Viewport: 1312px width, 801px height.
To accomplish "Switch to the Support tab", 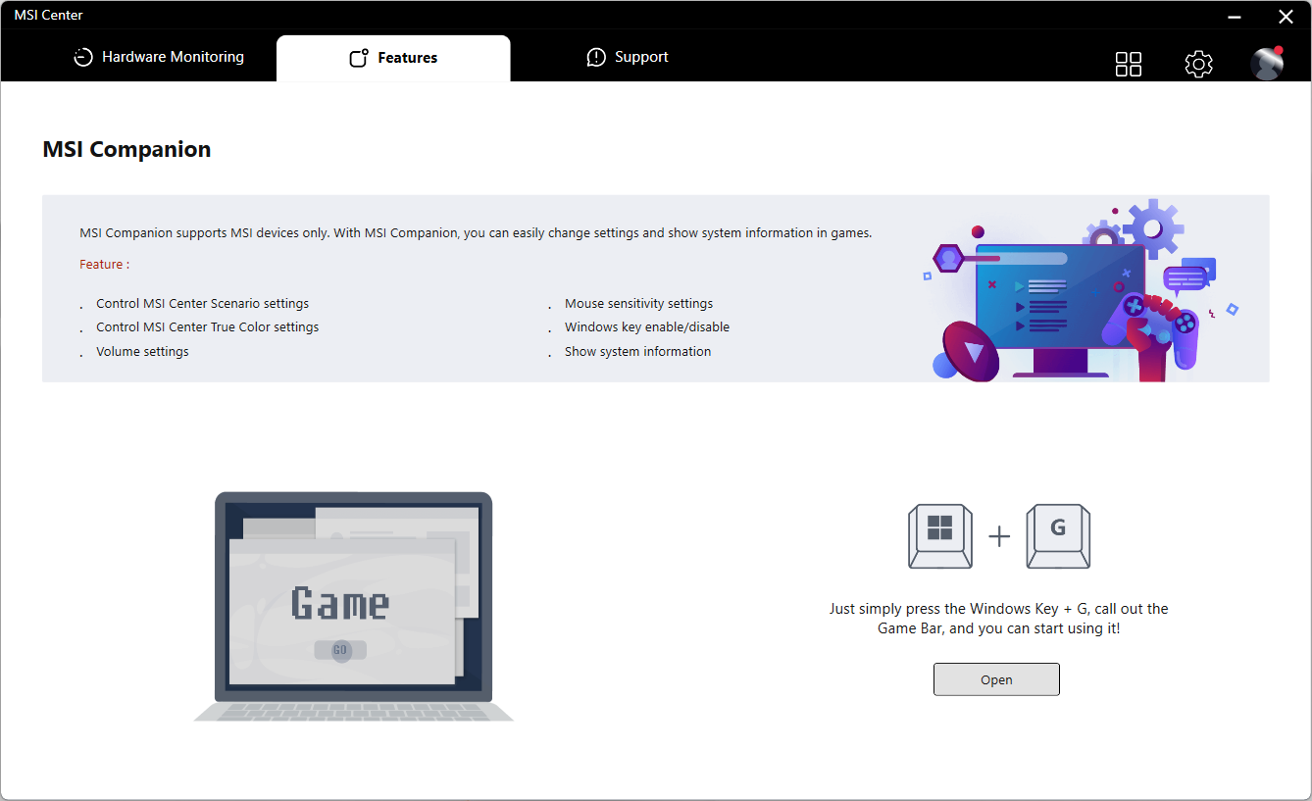I will pyautogui.click(x=628, y=57).
